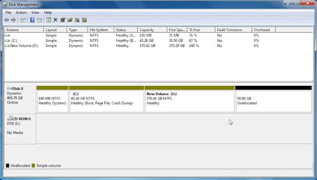Click the 45.26 GB capacity cell in the list
The image size is (317, 180).
147,40
